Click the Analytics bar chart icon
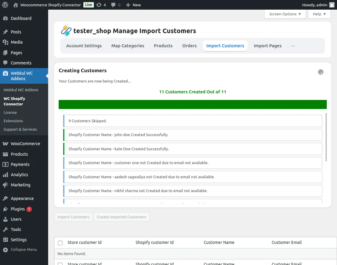The height and width of the screenshot is (265, 337). [5, 175]
